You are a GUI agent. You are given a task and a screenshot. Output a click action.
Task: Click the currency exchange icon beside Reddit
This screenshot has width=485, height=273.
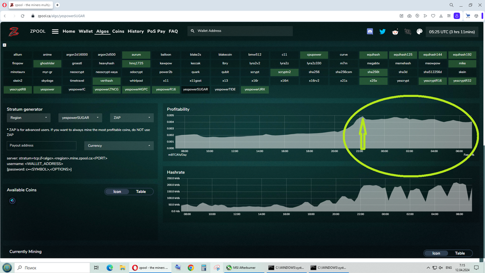coord(407,31)
